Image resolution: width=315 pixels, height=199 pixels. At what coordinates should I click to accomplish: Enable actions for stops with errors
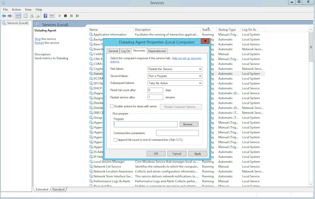[112, 107]
